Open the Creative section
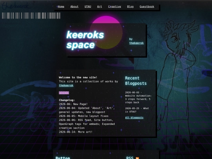The height and width of the screenshot is (159, 212). (115, 7)
